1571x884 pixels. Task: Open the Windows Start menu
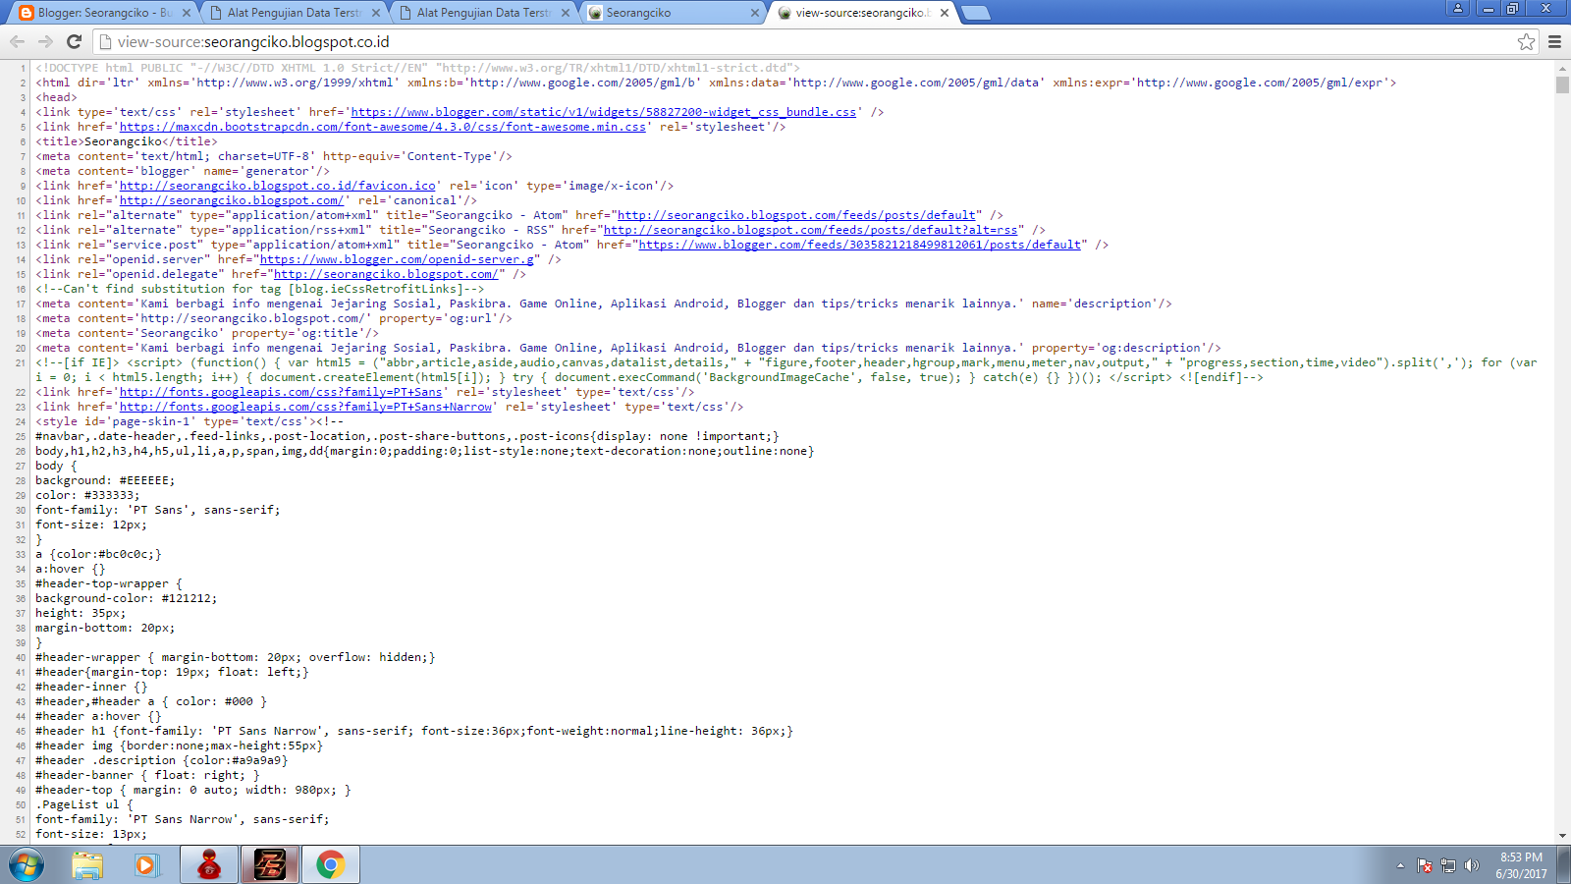(x=27, y=865)
